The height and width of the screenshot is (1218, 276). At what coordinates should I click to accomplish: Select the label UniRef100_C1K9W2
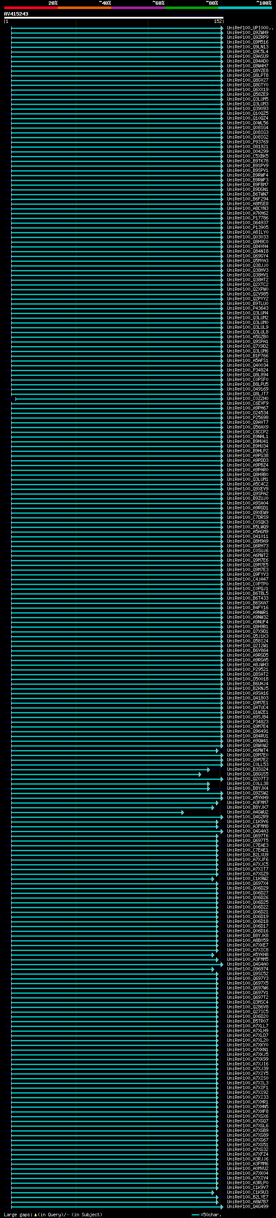(248, 878)
